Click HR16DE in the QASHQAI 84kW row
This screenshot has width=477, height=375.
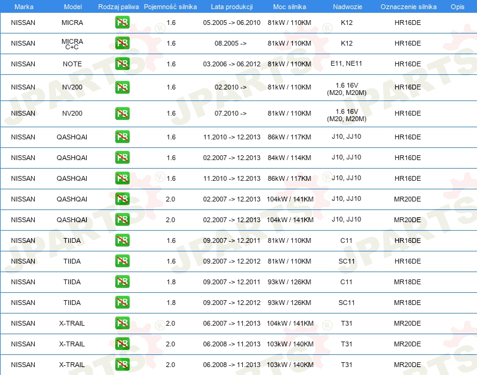click(407, 158)
